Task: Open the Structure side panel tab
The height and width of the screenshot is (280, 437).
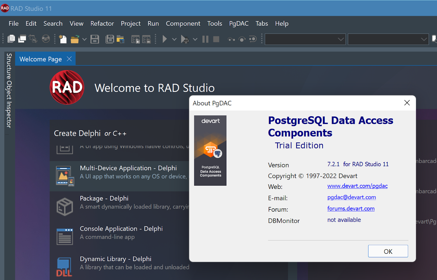Action: point(9,66)
